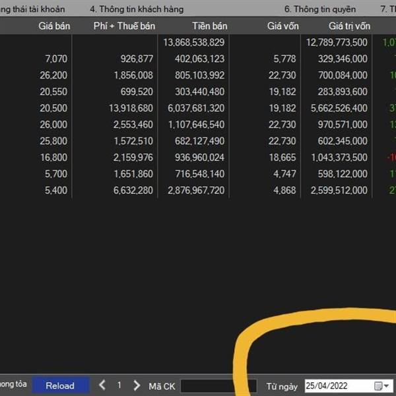The height and width of the screenshot is (396, 396).
Task: Select fee cell 1,856,008
Action: coord(133,75)
